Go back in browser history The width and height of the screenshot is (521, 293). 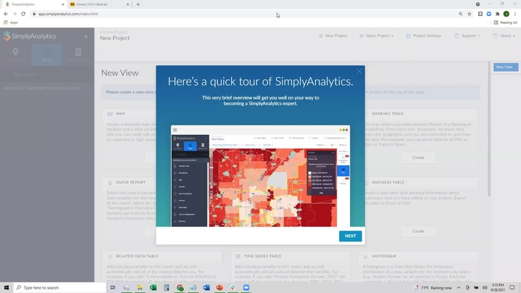[x=6, y=14]
